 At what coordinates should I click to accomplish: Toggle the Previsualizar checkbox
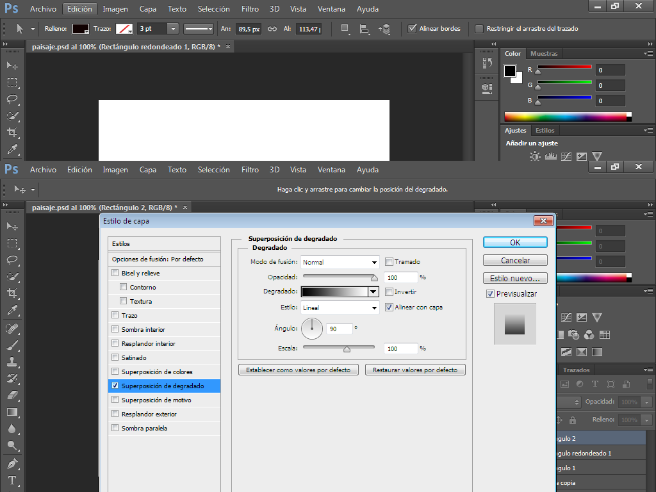490,293
